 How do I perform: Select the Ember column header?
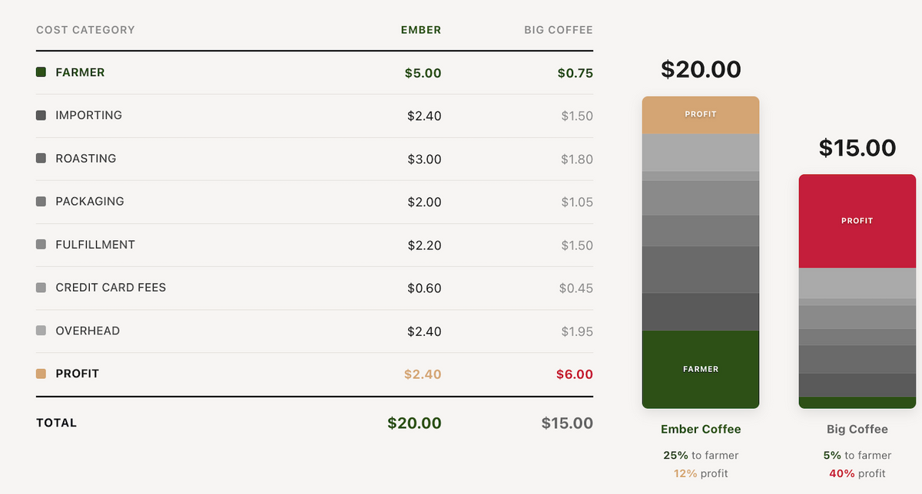click(x=421, y=30)
